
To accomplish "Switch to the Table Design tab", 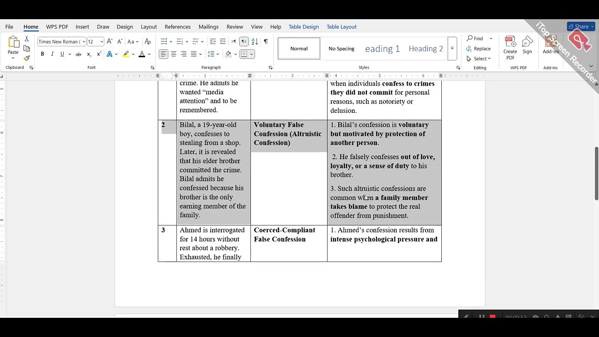I will (x=304, y=27).
